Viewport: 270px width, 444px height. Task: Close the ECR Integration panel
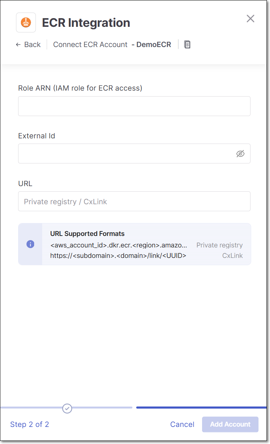[250, 19]
